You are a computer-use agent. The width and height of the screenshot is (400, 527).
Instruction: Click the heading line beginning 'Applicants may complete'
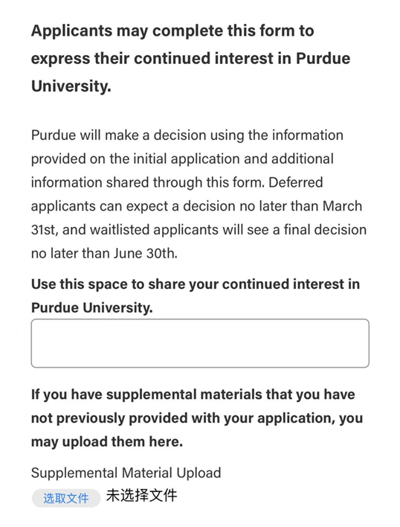tap(172, 31)
